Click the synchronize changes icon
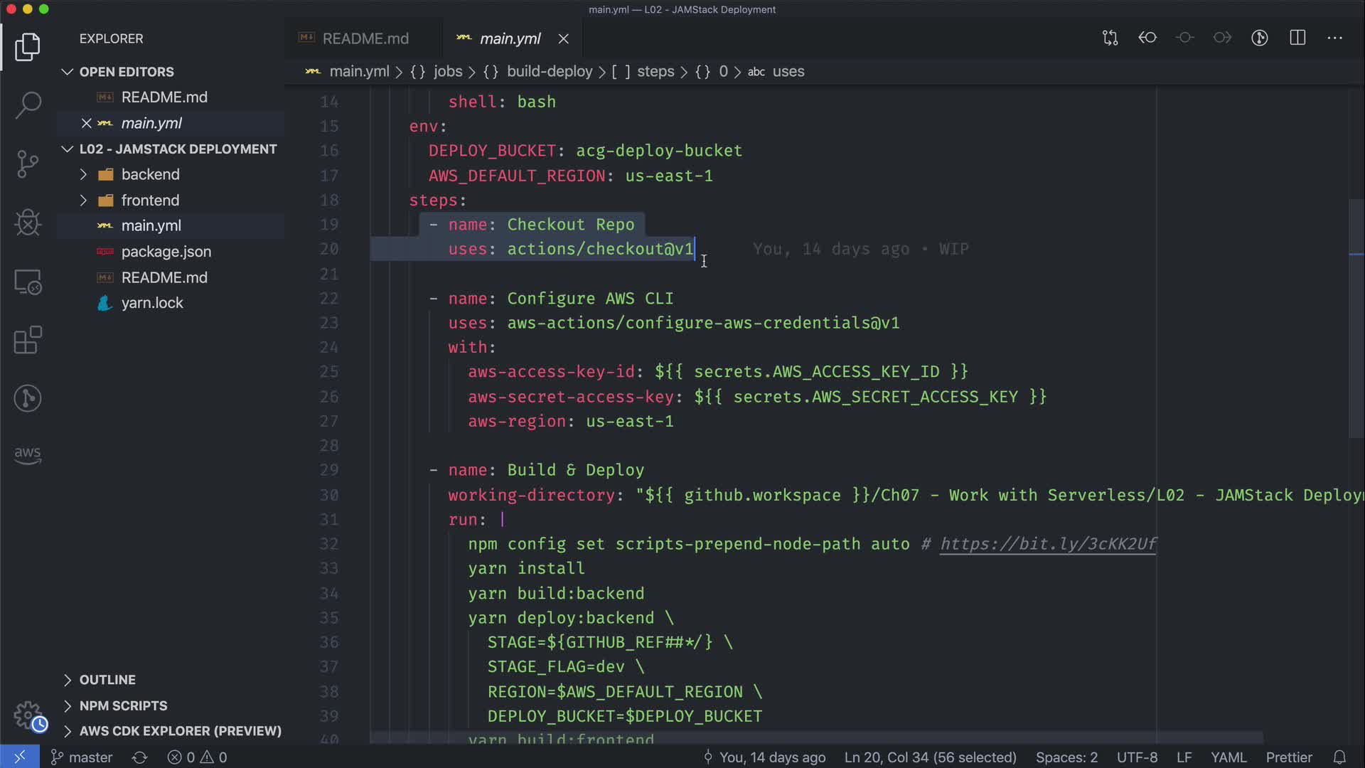The image size is (1365, 768). pyautogui.click(x=139, y=757)
